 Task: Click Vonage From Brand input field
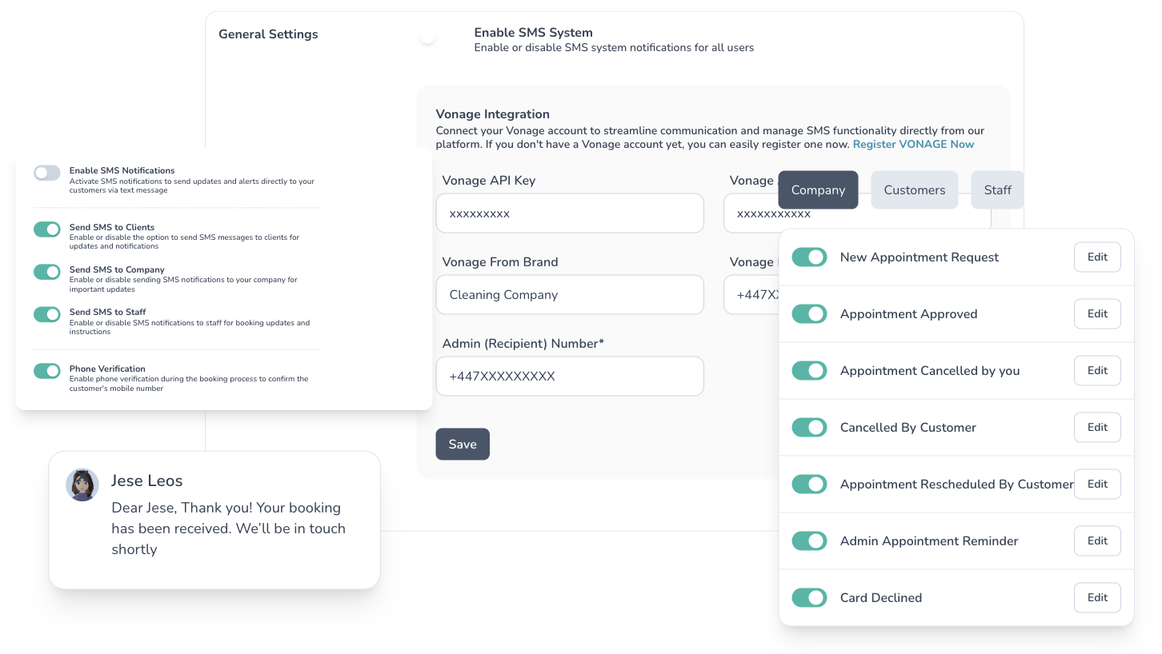[x=570, y=295]
